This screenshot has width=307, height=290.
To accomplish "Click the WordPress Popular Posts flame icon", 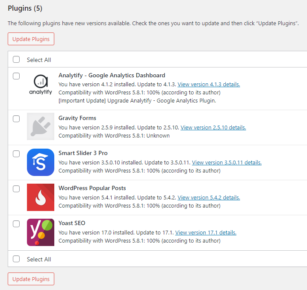I will tap(41, 197).
